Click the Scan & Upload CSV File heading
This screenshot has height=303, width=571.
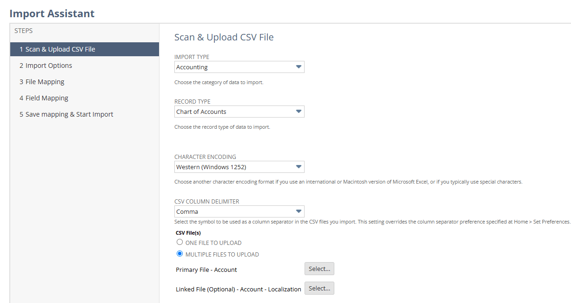(x=224, y=37)
